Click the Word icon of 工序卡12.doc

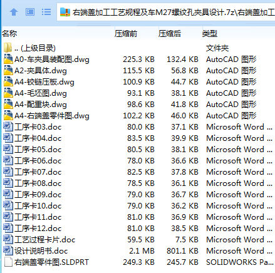tap(8, 228)
